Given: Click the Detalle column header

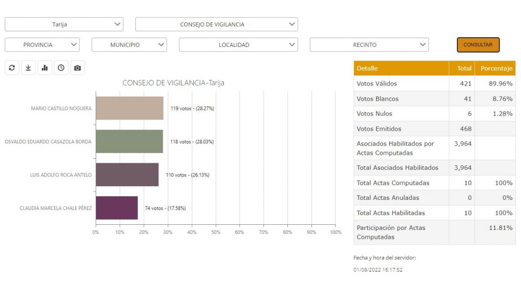Looking at the screenshot, I should (x=401, y=68).
